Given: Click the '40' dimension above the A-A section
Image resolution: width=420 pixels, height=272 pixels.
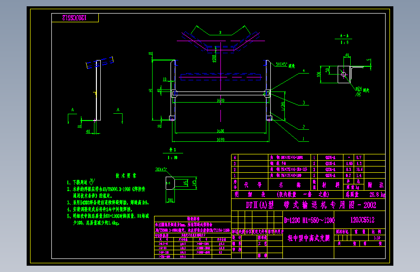Looking at the screenshot, I should (x=347, y=55).
